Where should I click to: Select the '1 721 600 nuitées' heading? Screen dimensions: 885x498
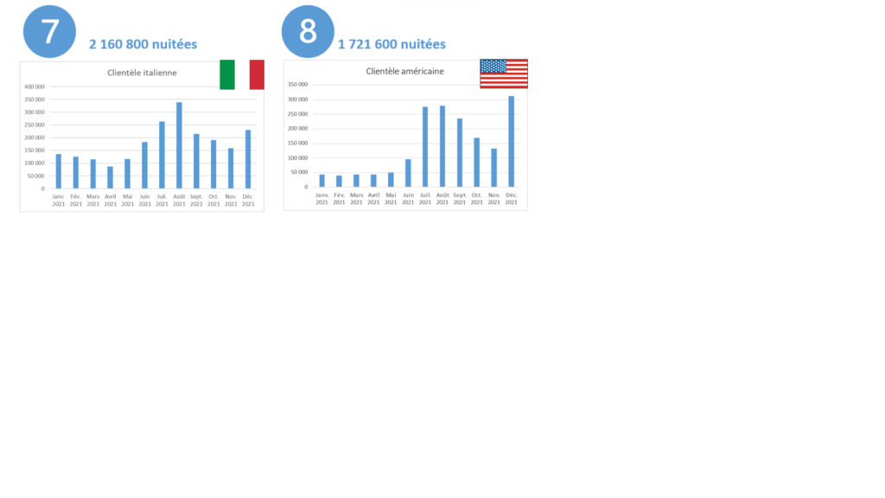click(x=392, y=44)
